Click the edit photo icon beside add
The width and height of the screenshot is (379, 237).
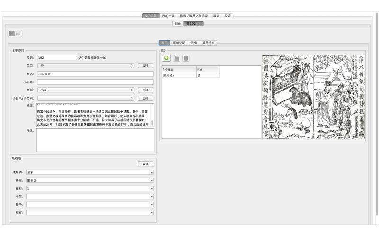tap(176, 58)
